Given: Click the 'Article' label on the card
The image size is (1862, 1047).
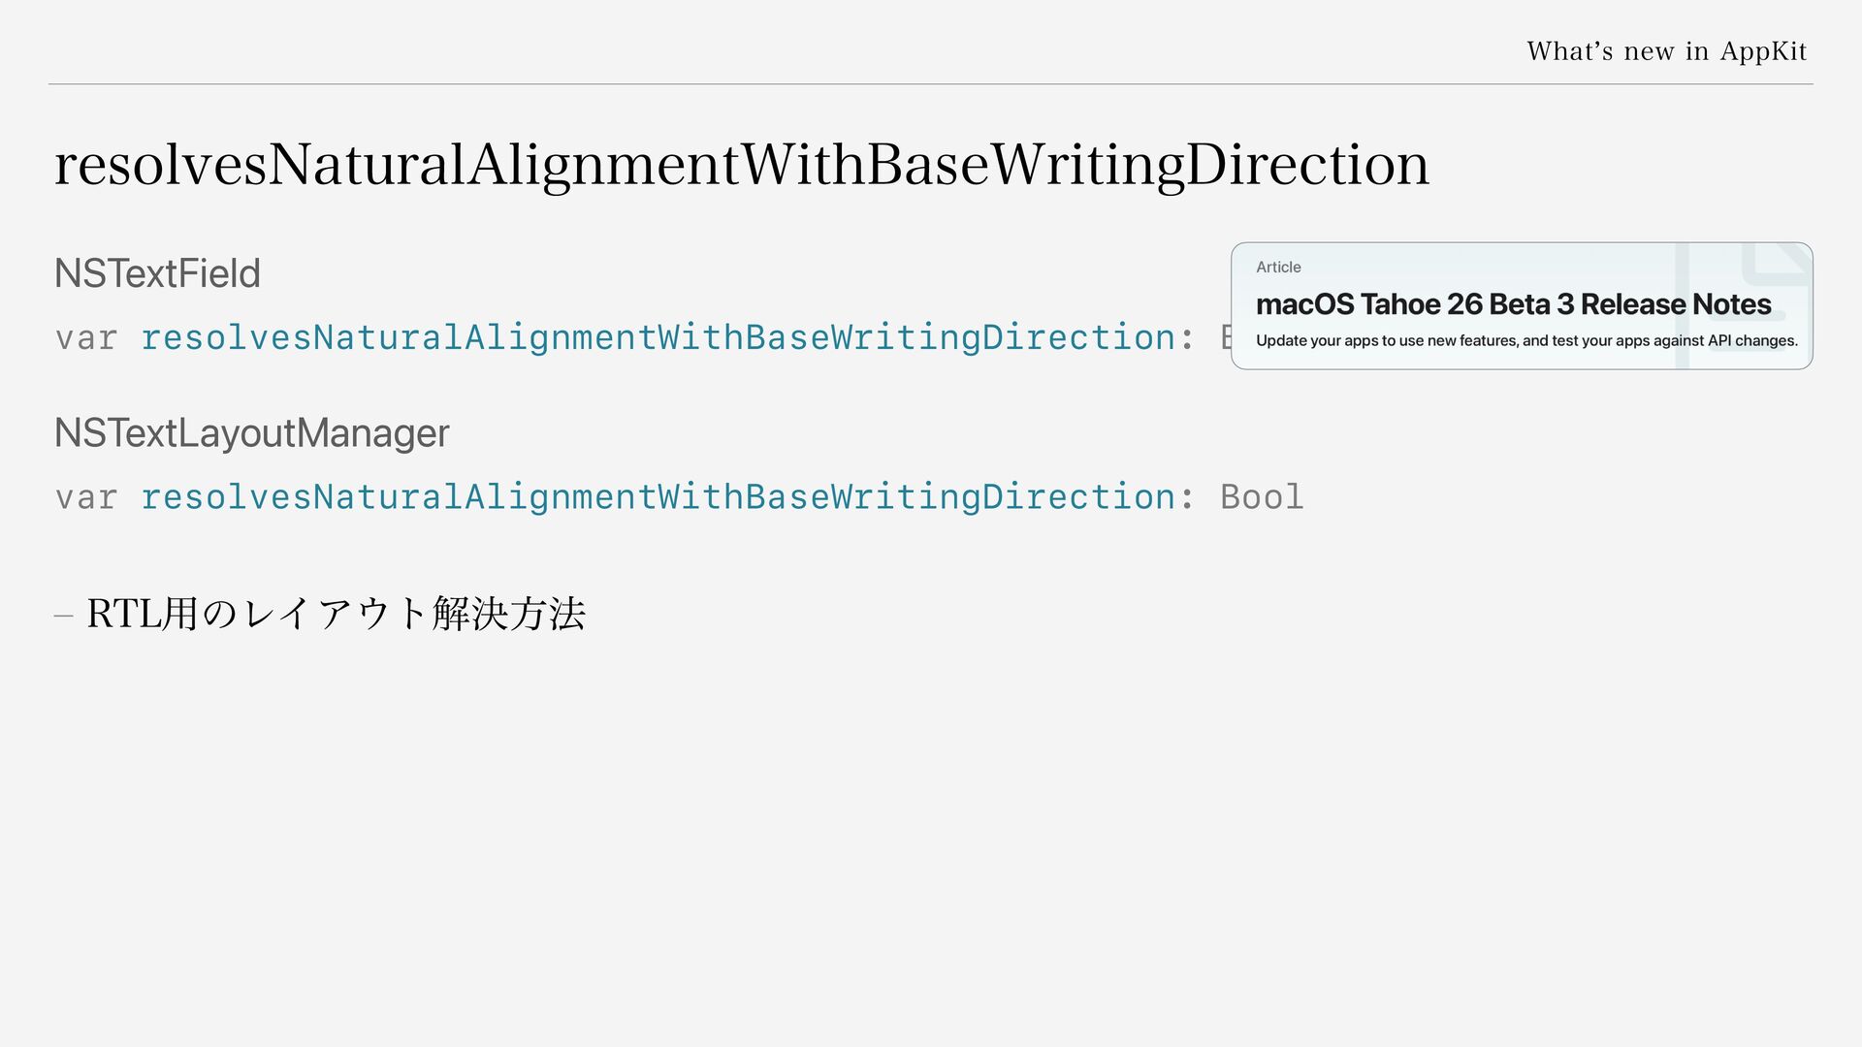Looking at the screenshot, I should (1278, 267).
